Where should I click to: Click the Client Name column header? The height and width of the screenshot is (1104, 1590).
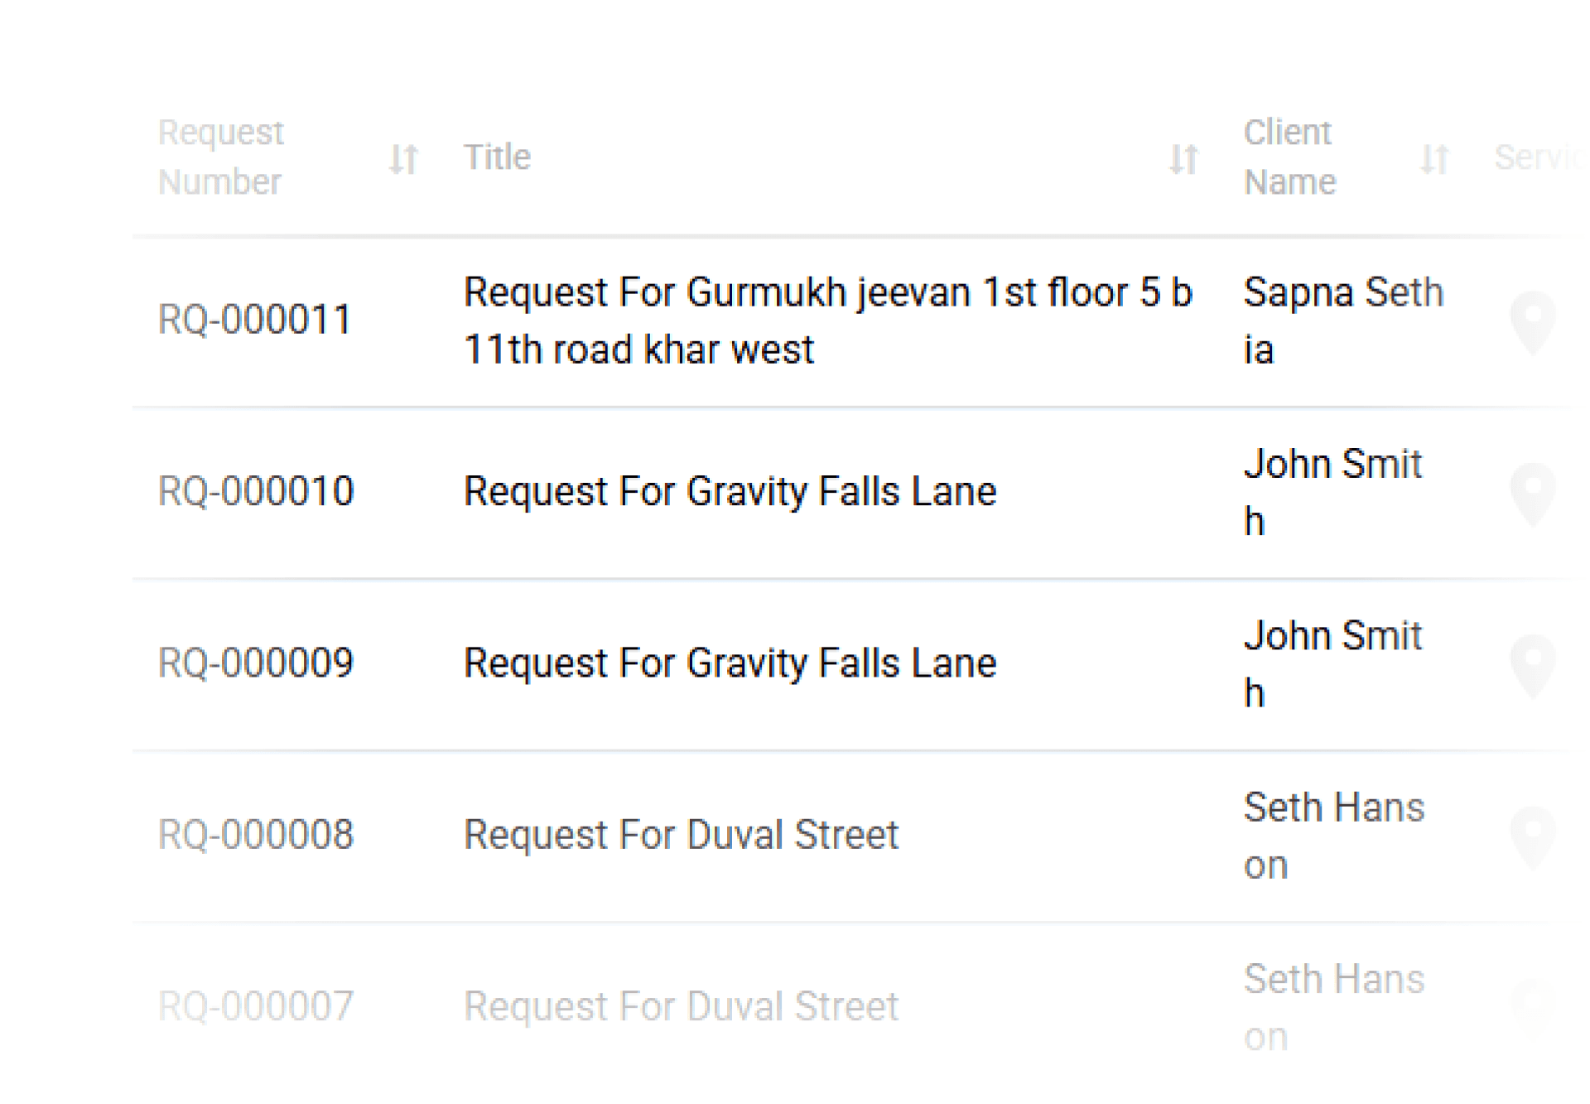1289,157
